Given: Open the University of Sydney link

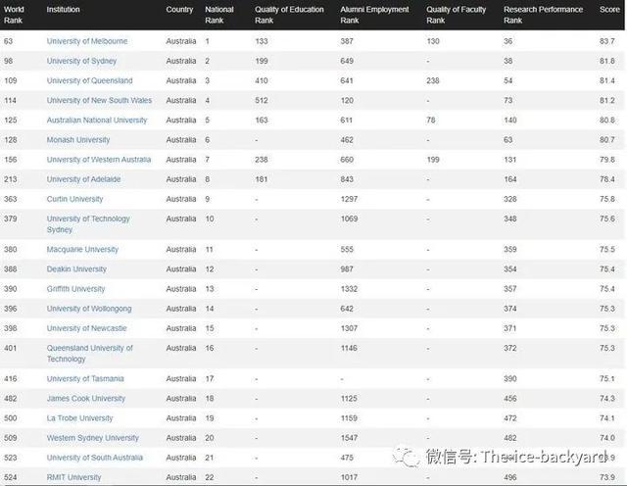Looking at the screenshot, I should coord(81,61).
